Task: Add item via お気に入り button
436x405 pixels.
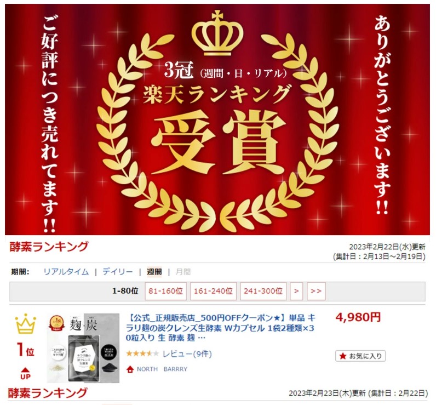Action: tap(360, 356)
